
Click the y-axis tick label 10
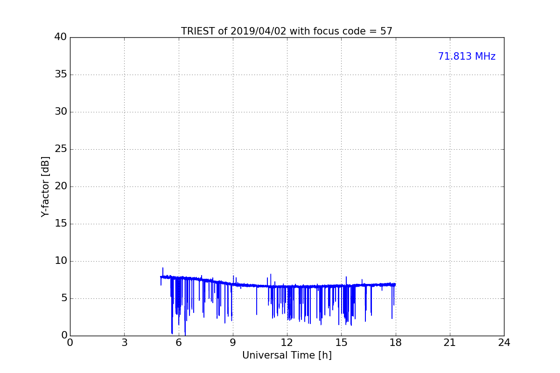tap(61, 261)
